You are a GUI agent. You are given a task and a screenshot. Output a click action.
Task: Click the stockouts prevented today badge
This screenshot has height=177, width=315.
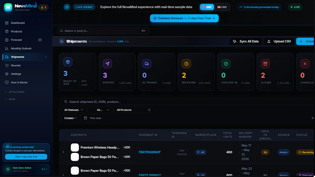tap(259, 7)
